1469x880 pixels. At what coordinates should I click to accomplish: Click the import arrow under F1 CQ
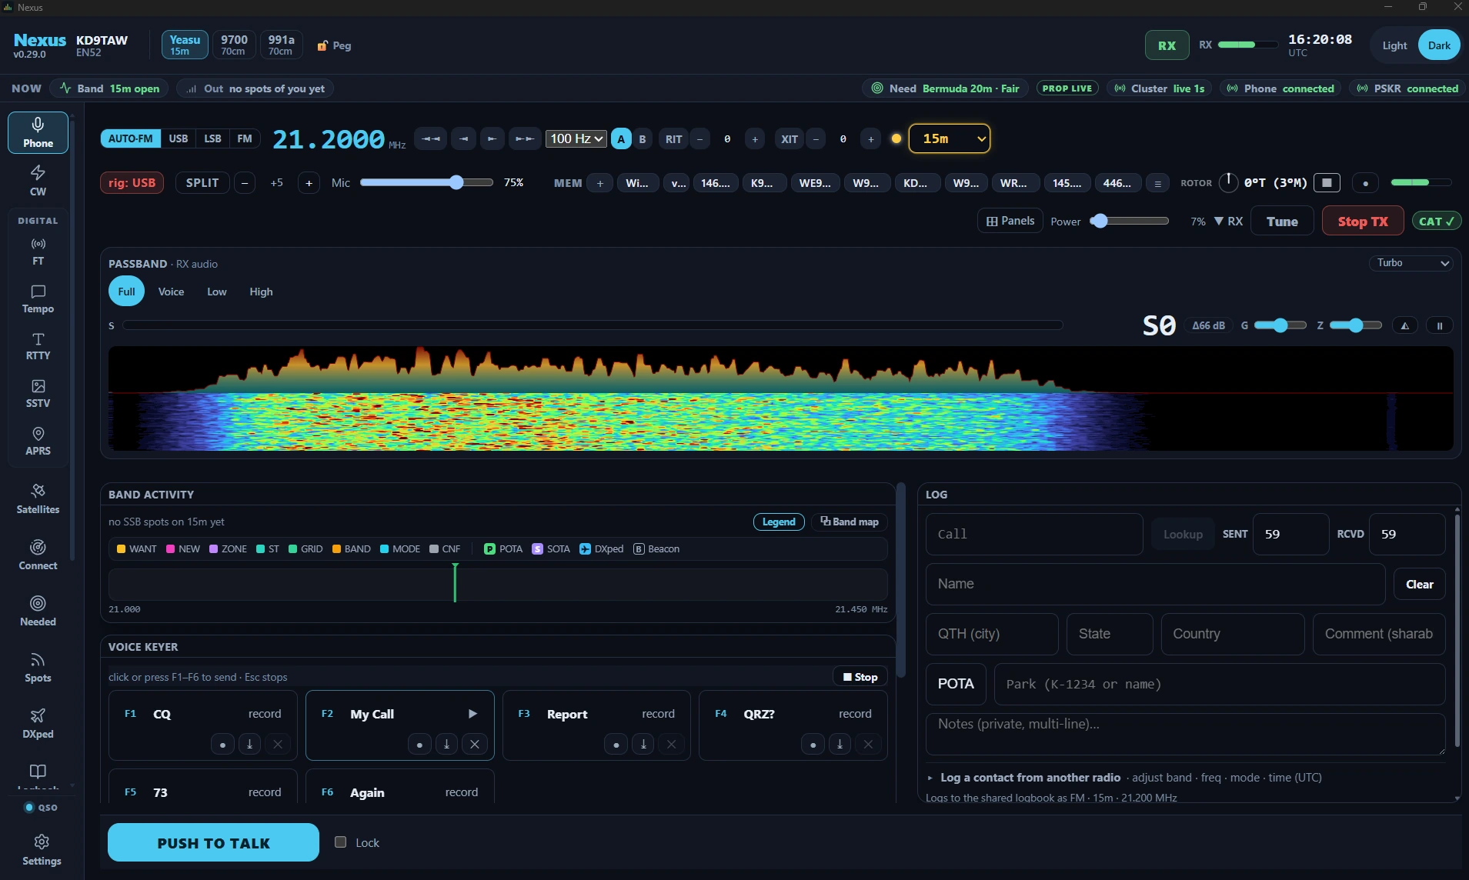coord(249,744)
